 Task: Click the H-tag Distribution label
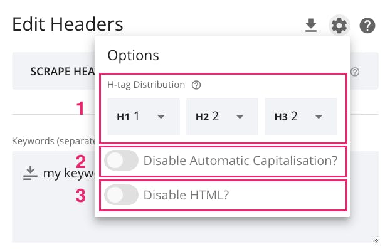point(146,85)
